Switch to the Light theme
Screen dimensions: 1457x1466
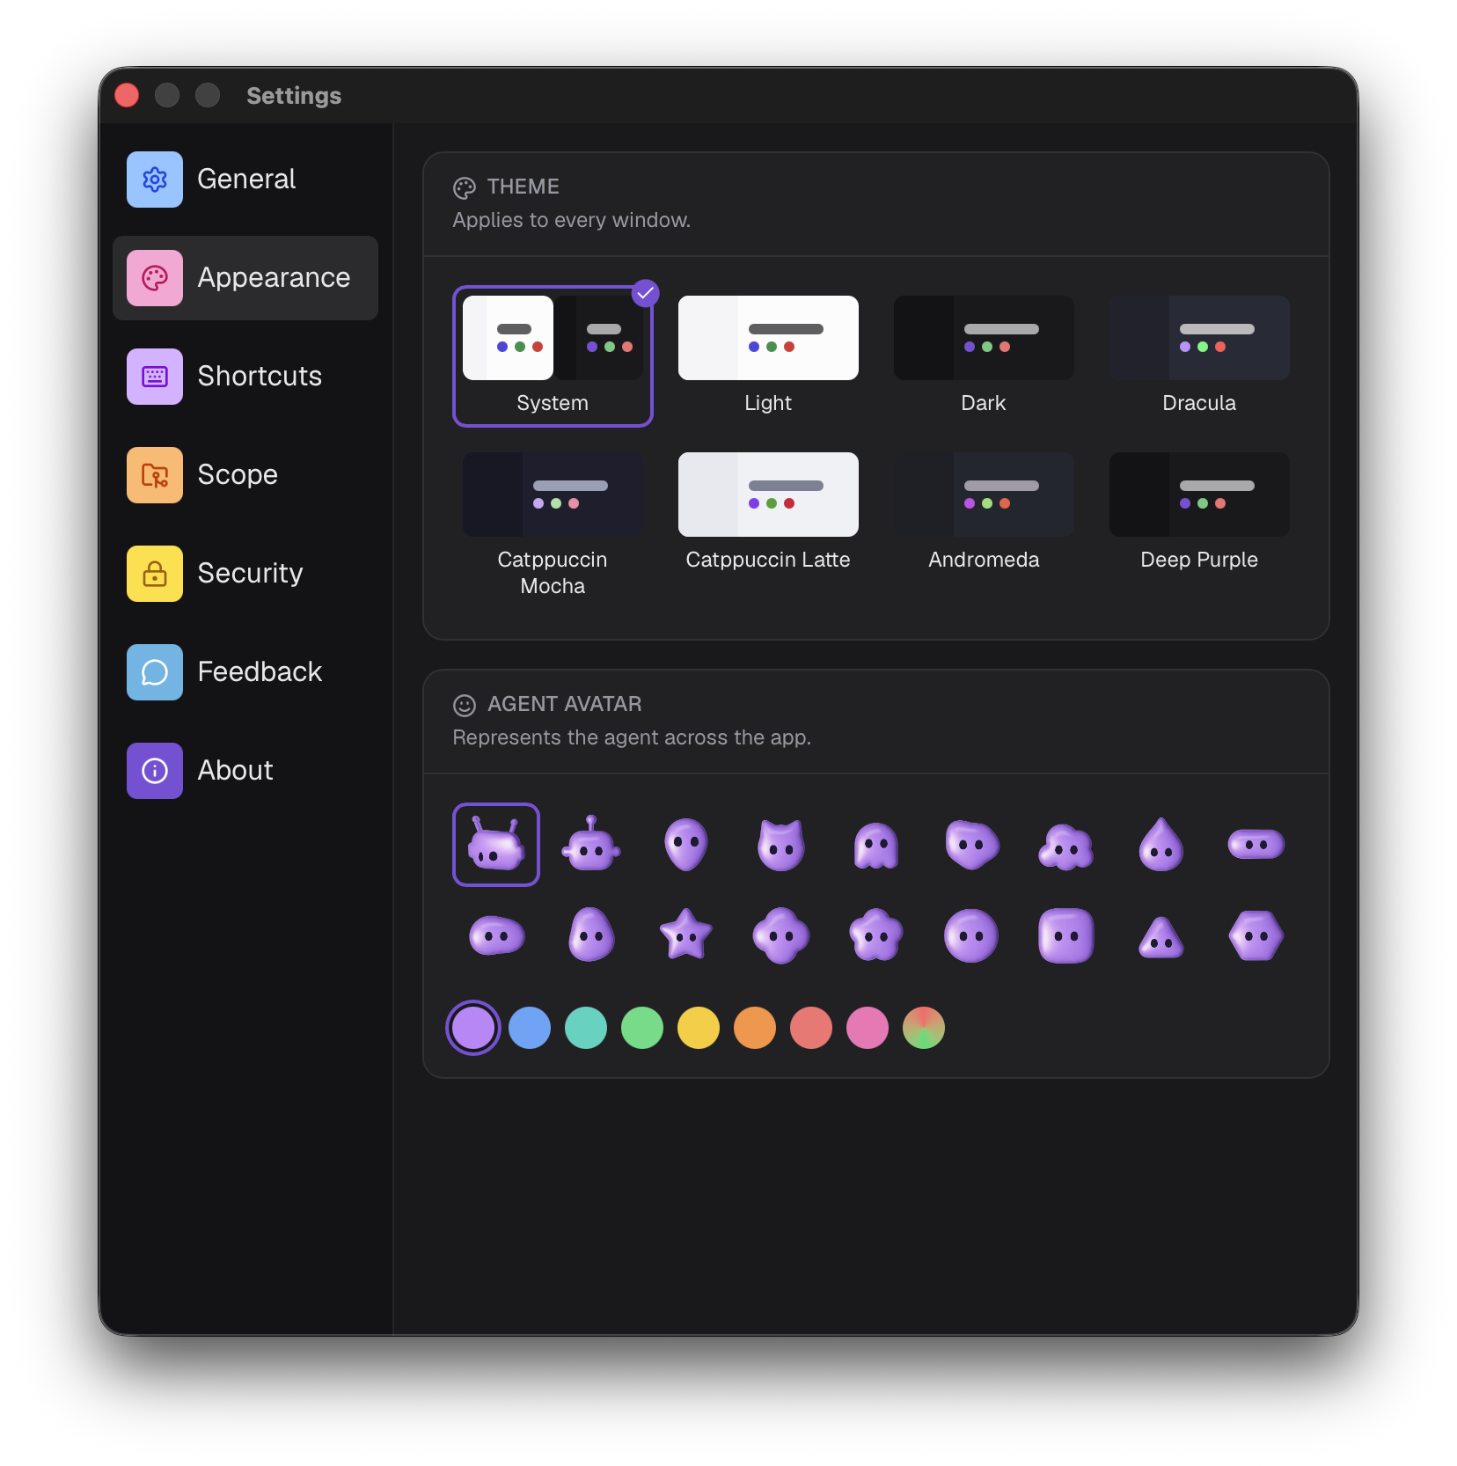[x=768, y=356]
